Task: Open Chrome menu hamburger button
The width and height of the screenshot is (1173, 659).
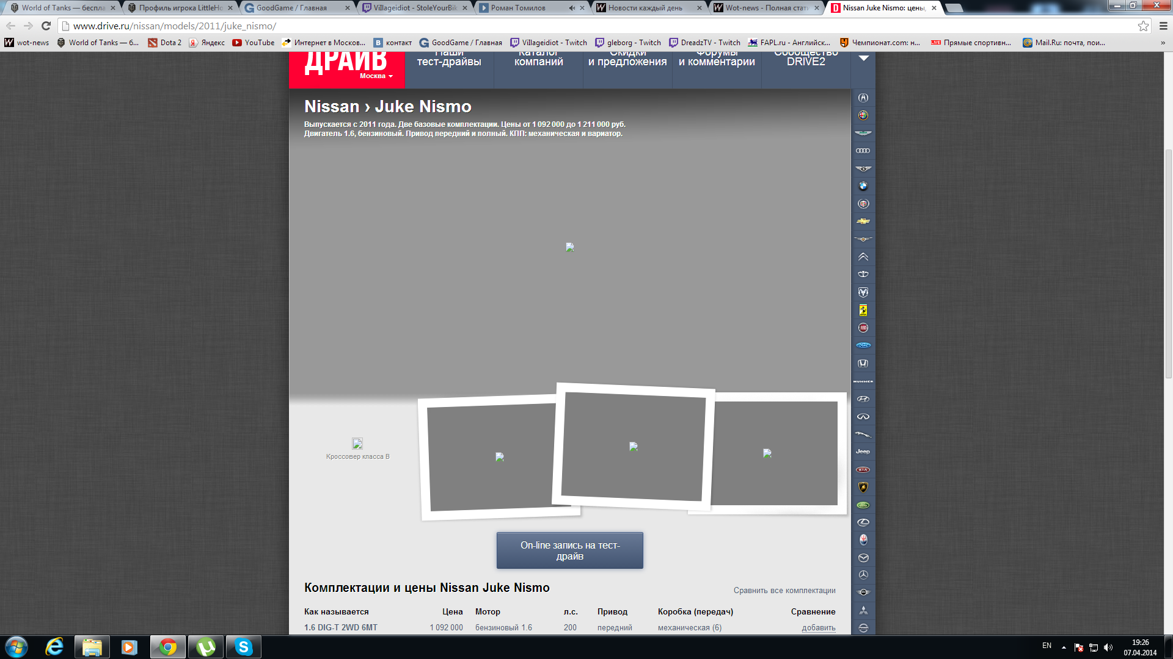Action: pos(1163,26)
